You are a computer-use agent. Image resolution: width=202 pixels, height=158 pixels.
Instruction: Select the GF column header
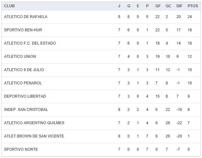158,6
